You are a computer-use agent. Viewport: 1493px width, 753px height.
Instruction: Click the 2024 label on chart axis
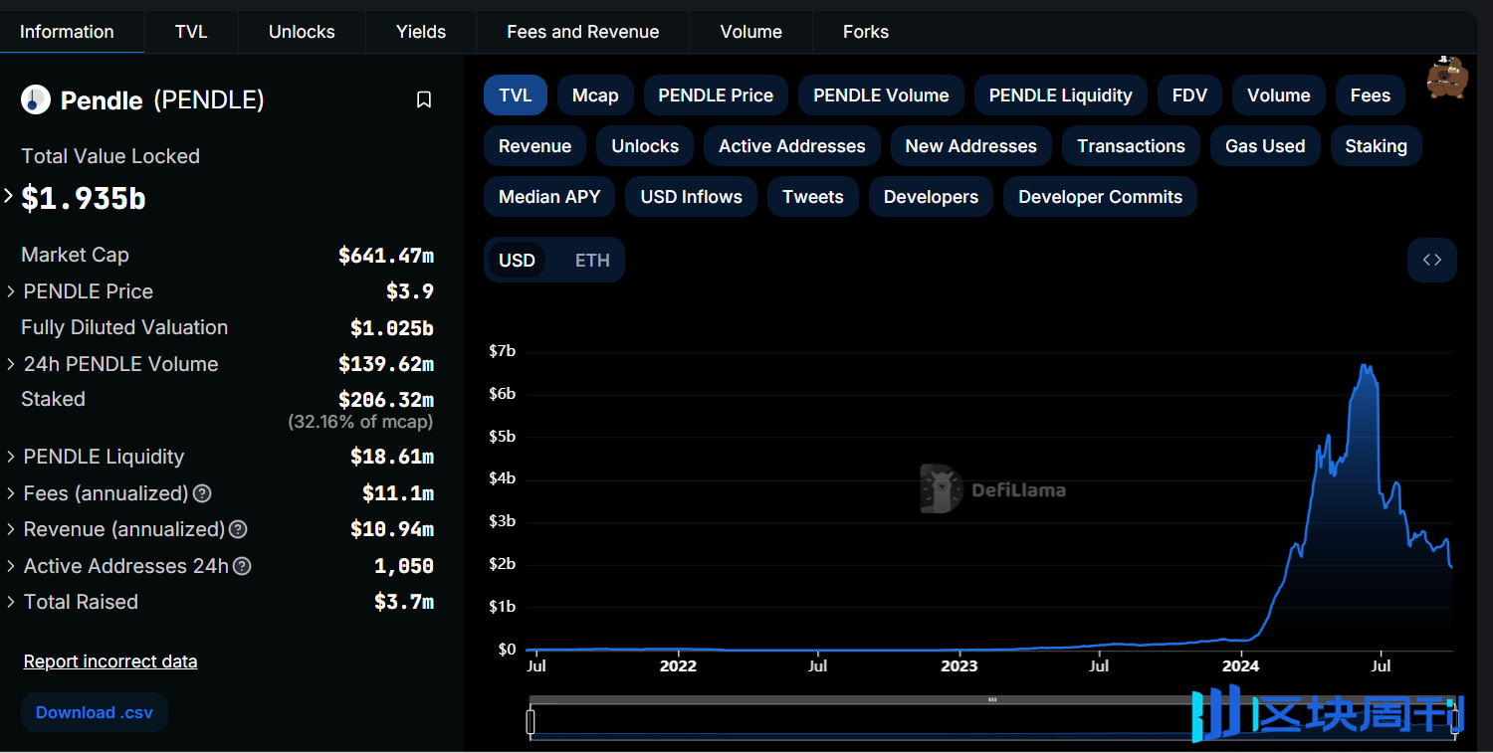click(1240, 665)
